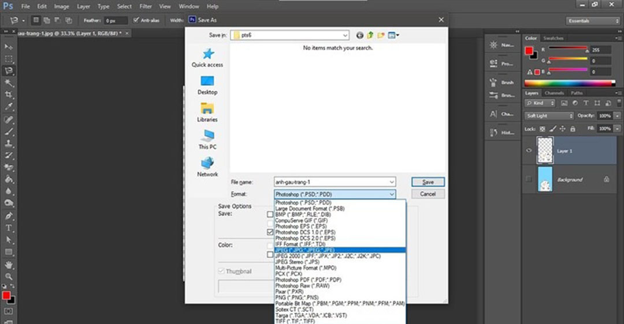Switch to the Paths tab
The height and width of the screenshot is (324, 624).
[576, 93]
